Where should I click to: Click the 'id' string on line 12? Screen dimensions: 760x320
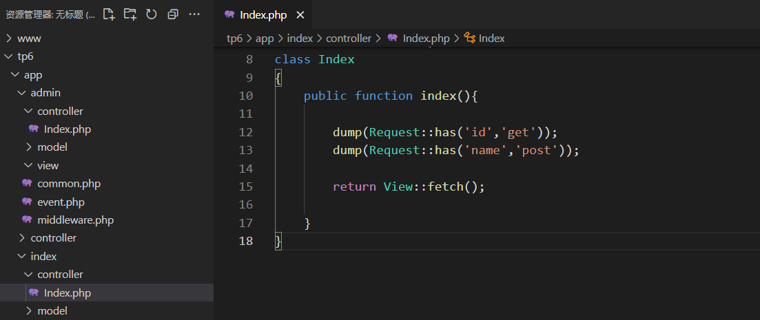[x=478, y=132]
